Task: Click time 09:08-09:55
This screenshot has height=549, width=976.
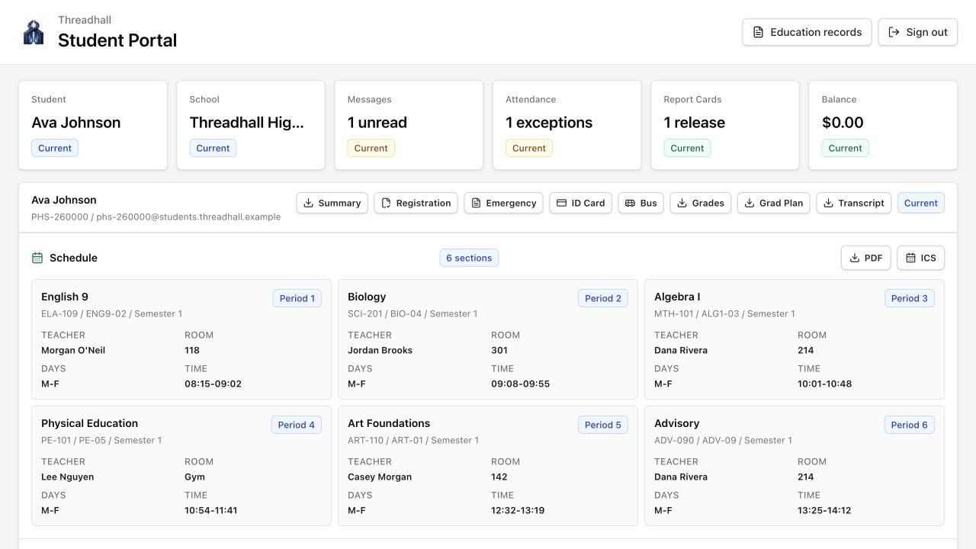Action: (x=520, y=384)
